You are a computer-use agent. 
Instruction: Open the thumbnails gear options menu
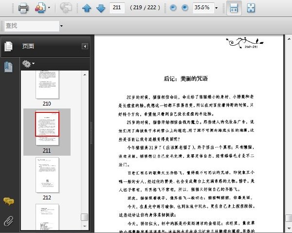[28, 64]
